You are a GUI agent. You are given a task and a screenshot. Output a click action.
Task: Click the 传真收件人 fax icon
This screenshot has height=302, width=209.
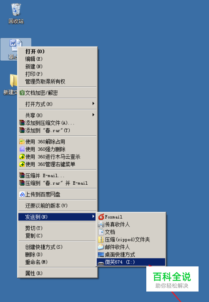pyautogui.click(x=101, y=225)
